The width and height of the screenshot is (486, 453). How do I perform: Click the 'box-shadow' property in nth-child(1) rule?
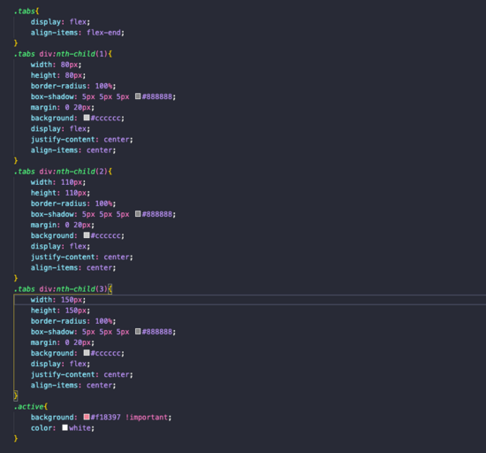52,96
